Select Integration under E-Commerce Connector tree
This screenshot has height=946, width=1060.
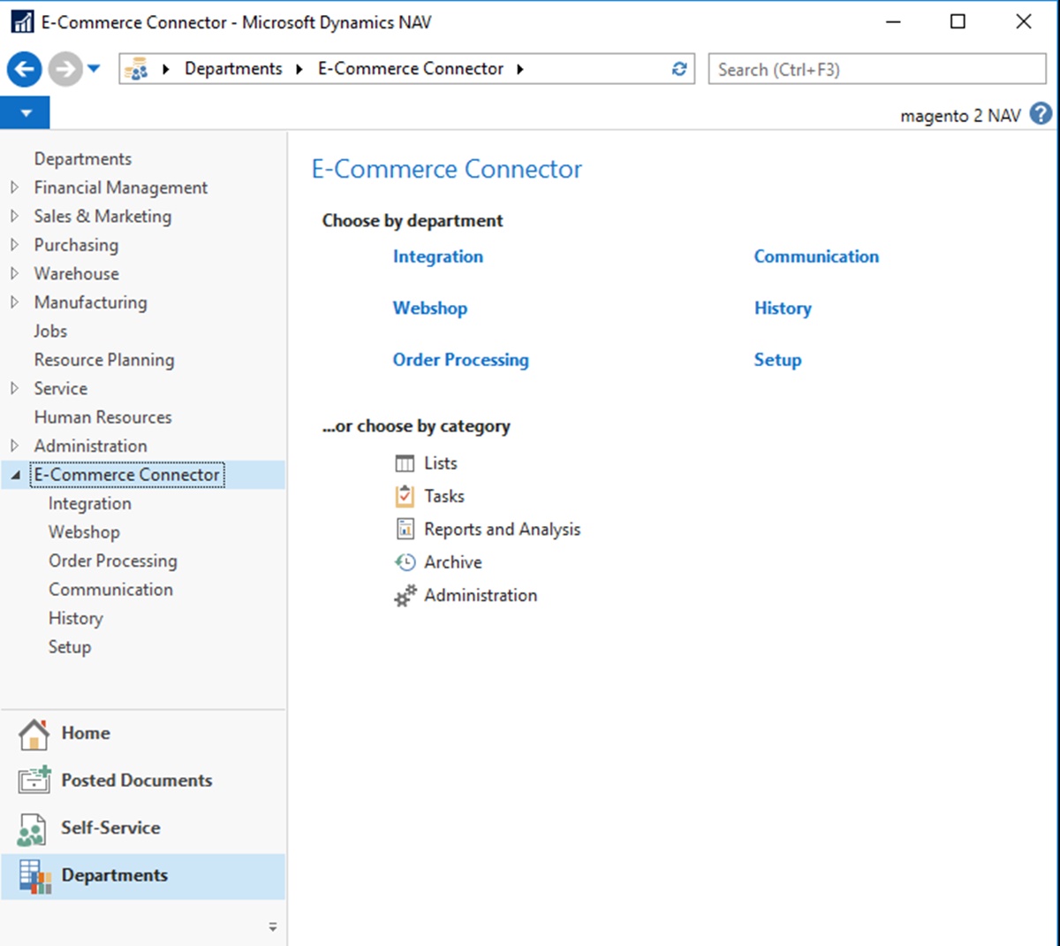tap(89, 503)
